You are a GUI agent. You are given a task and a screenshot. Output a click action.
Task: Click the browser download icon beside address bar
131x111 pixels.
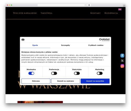click(x=89, y=5)
